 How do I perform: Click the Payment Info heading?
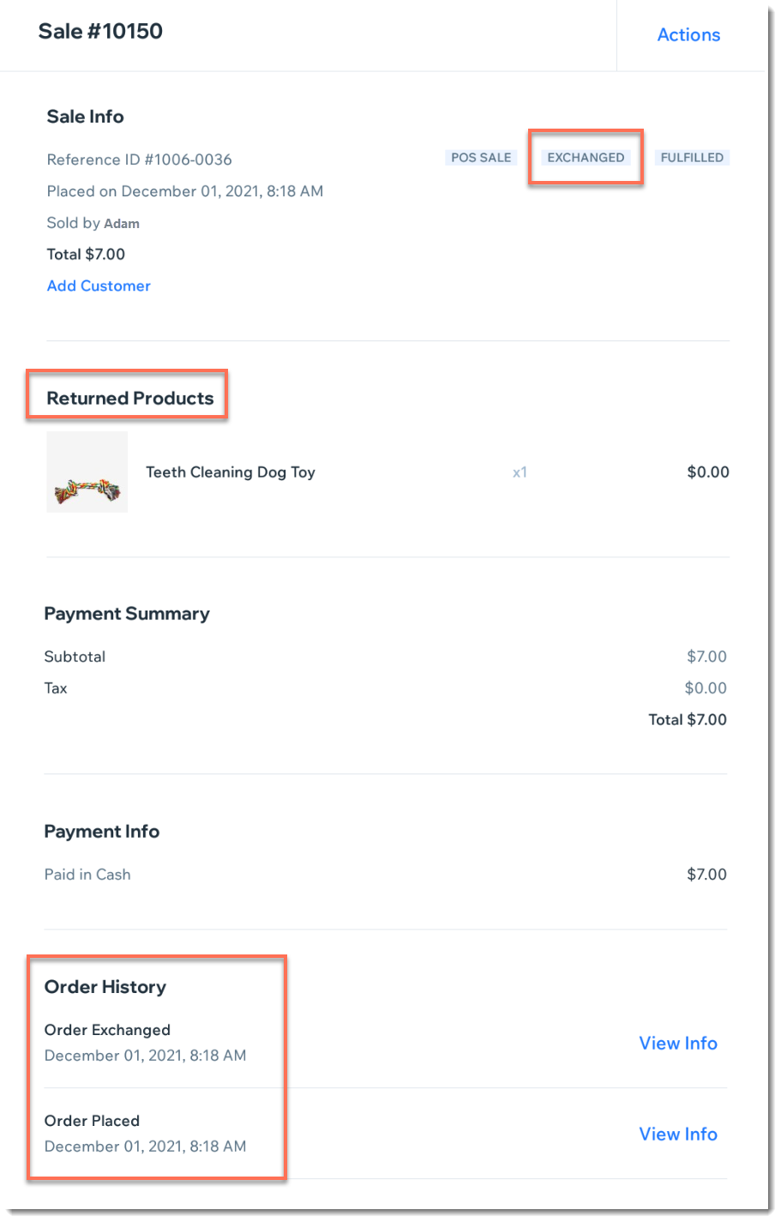[x=102, y=832]
